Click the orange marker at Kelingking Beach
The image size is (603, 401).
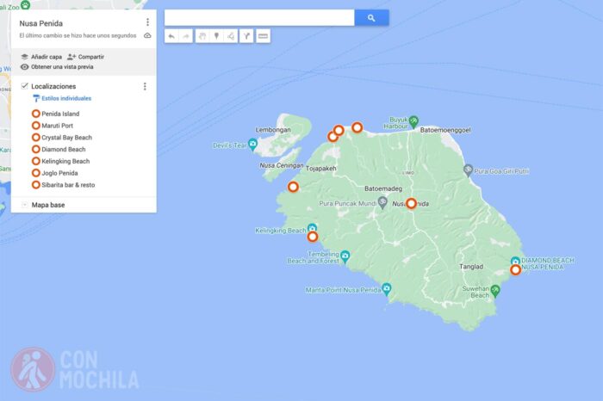coord(313,237)
